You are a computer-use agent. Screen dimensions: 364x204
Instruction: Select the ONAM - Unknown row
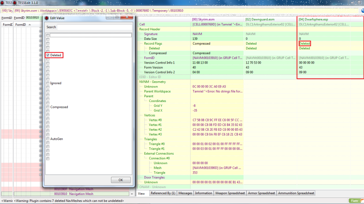coord(153,187)
